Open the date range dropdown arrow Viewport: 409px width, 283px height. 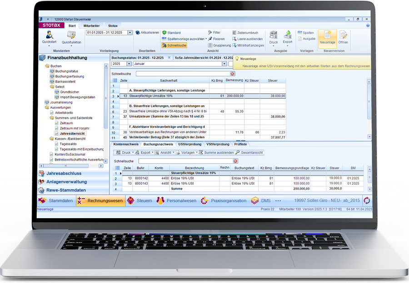point(130,33)
